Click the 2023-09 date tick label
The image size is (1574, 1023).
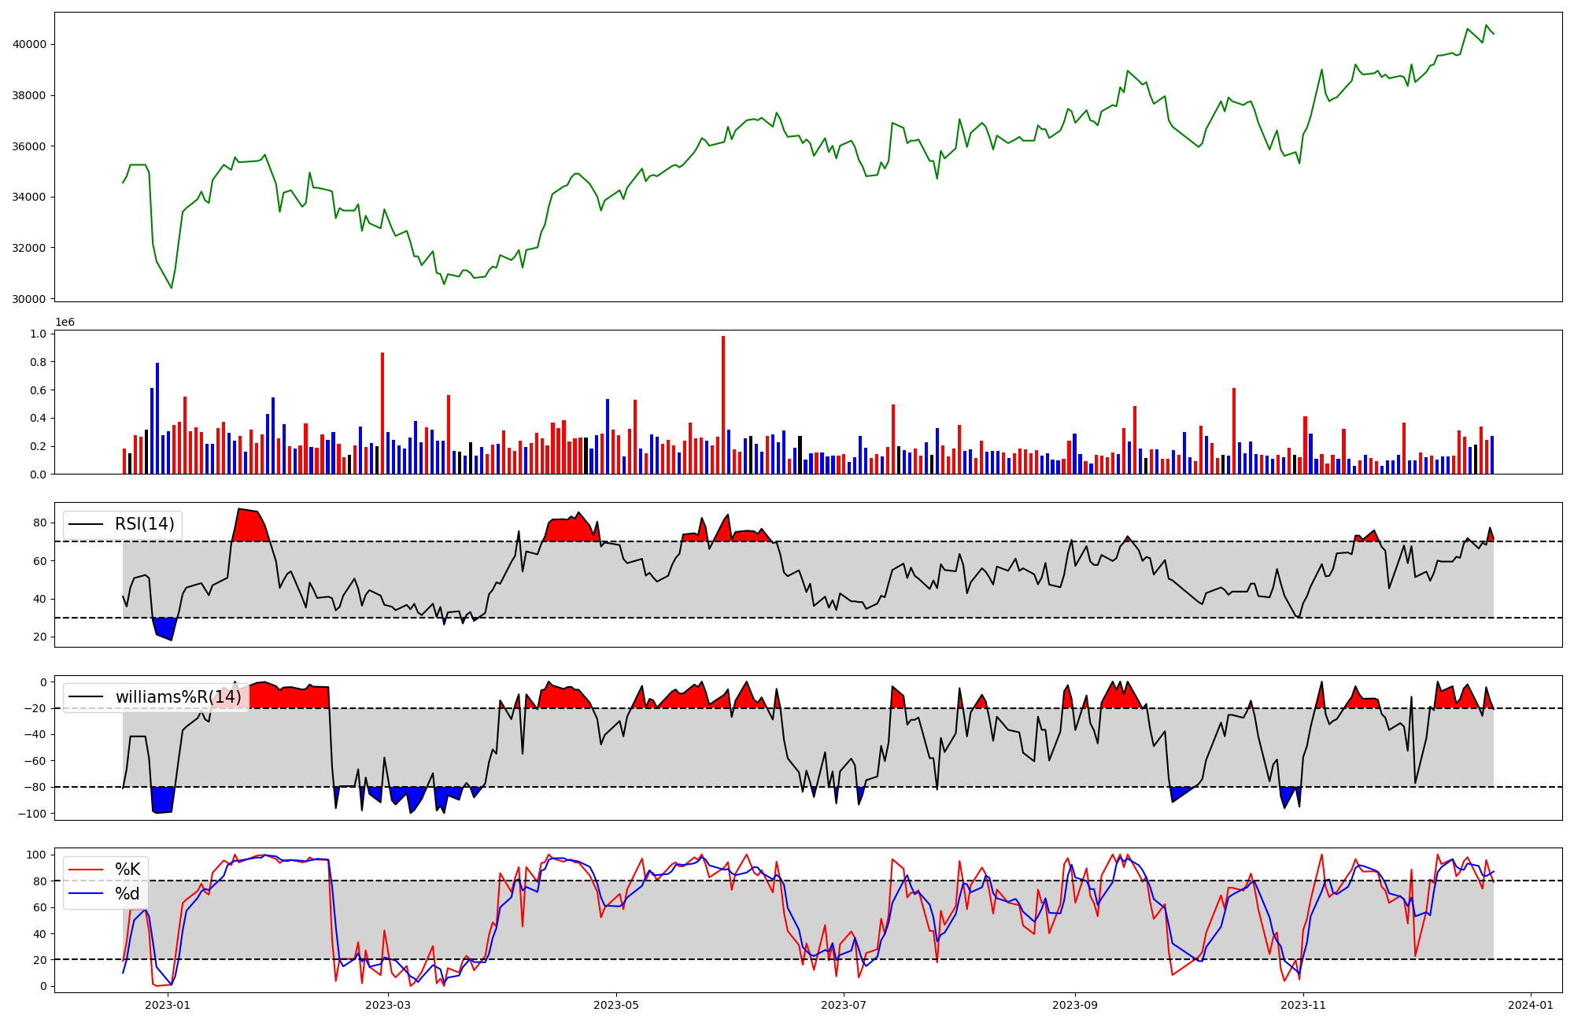pos(1074,1005)
